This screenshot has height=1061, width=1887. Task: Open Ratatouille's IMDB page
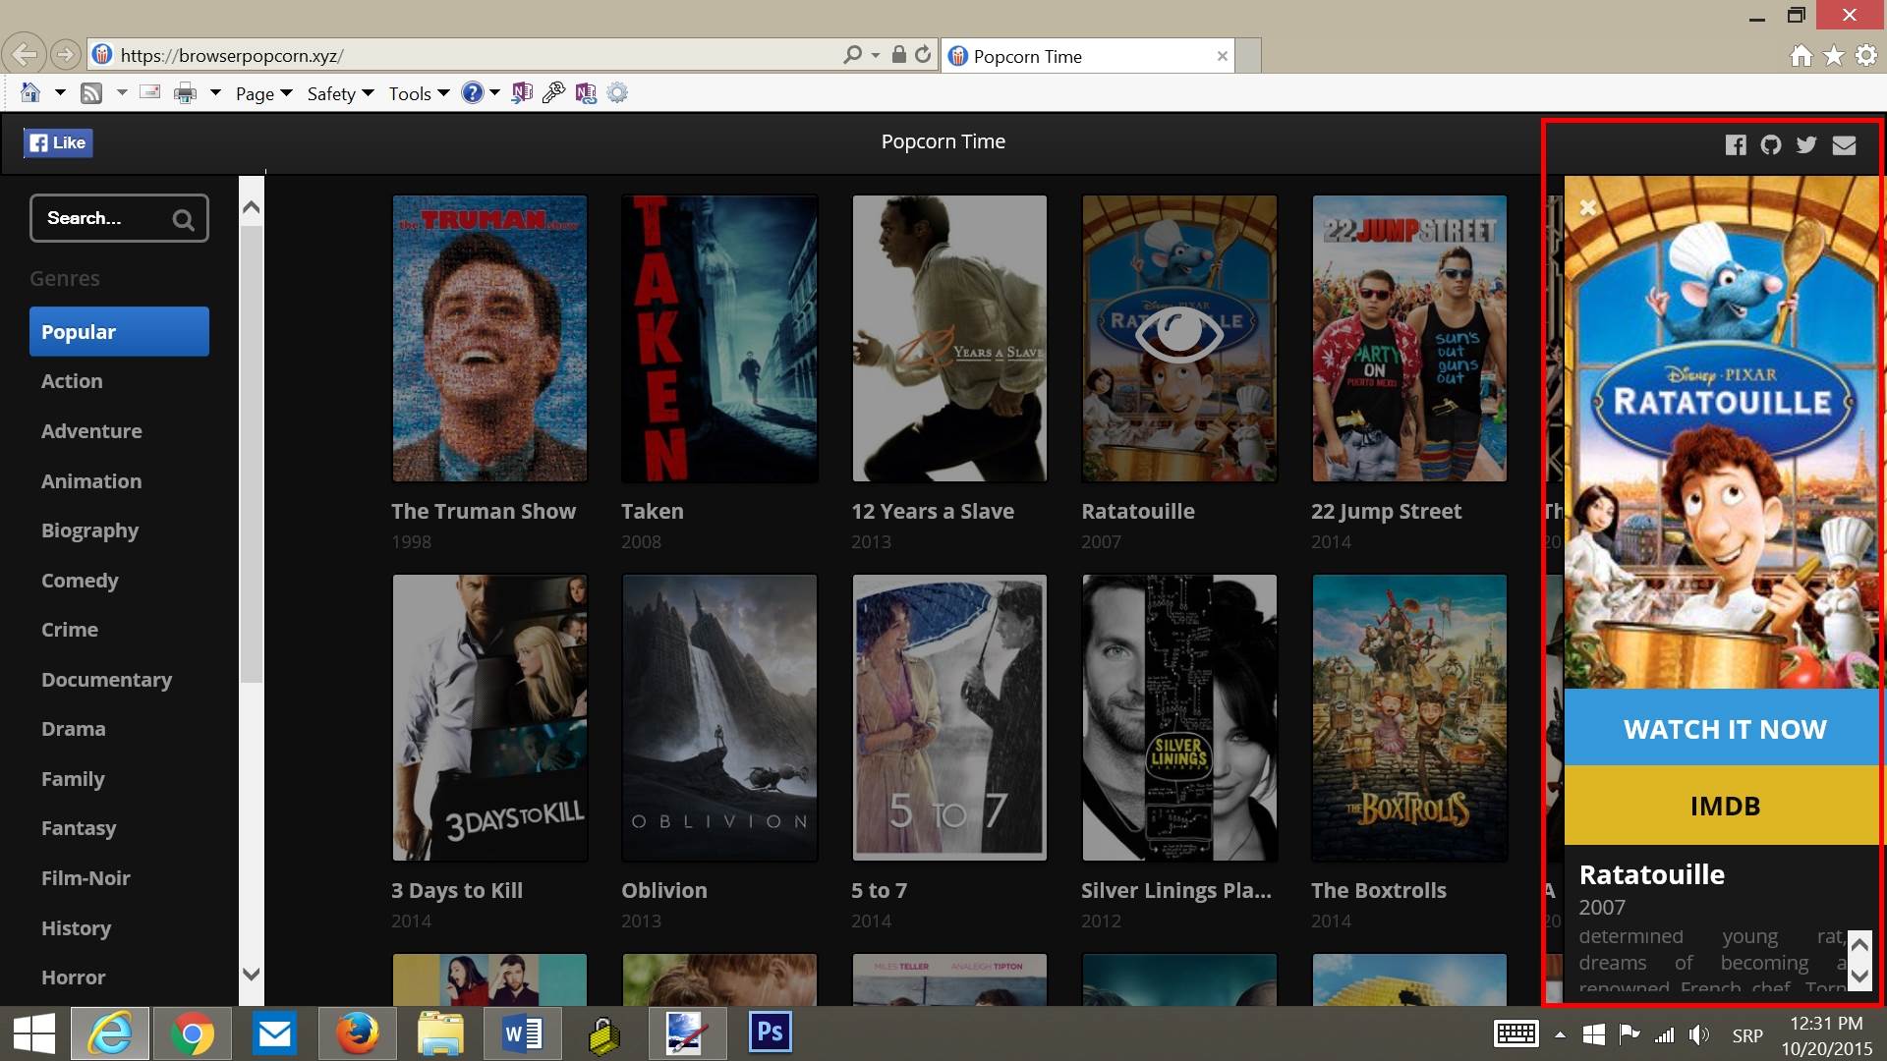coord(1725,806)
